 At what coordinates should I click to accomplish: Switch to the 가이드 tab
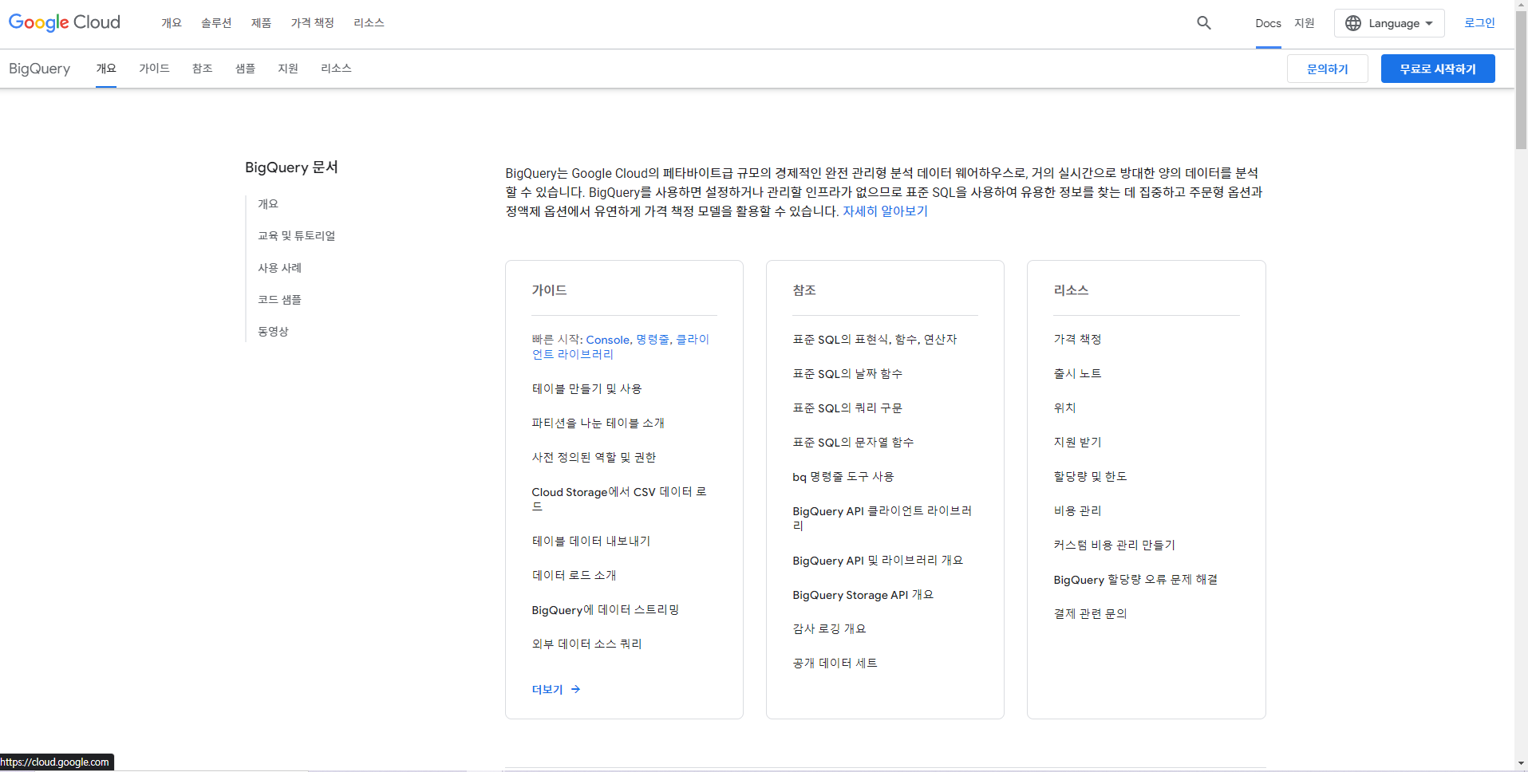154,69
